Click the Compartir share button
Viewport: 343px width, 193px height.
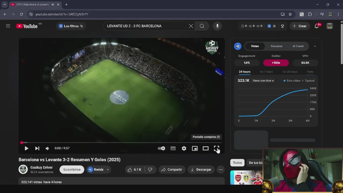coord(172,170)
